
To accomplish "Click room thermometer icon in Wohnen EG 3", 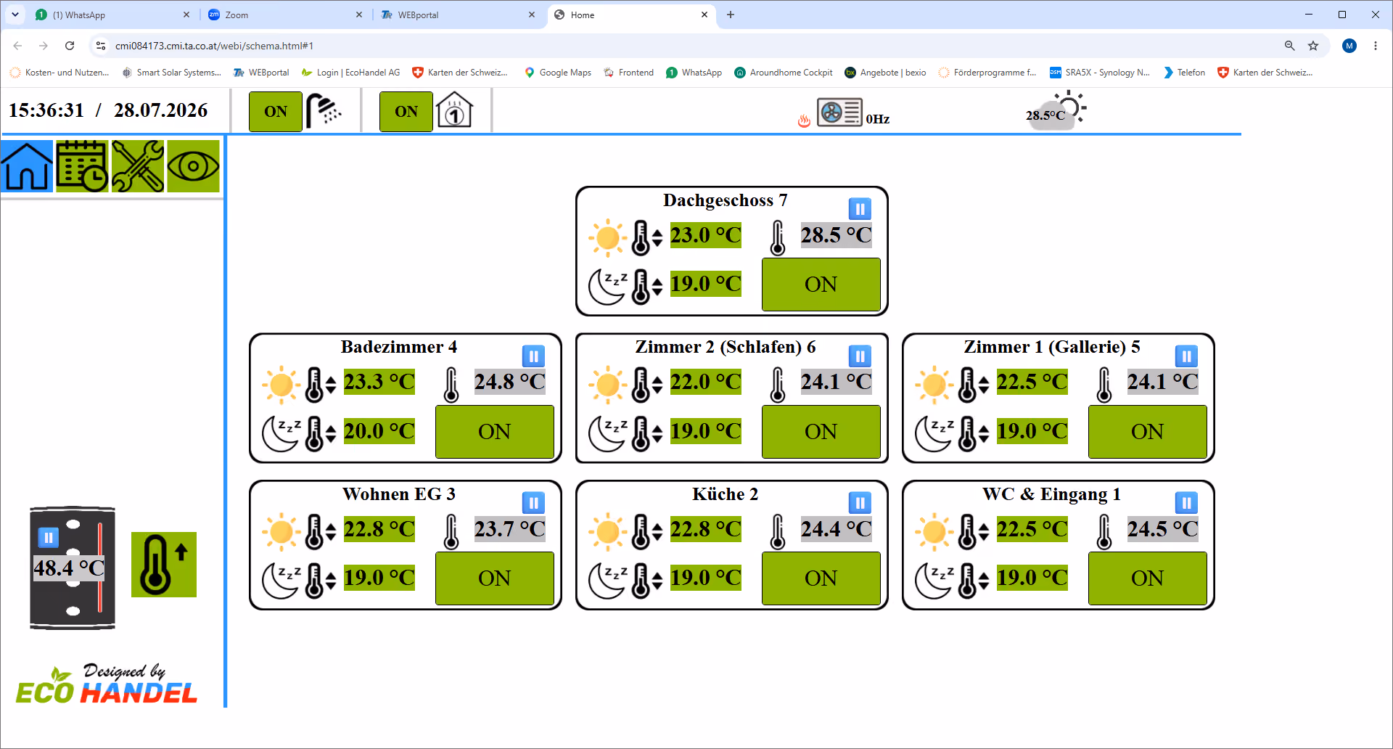I will point(451,531).
